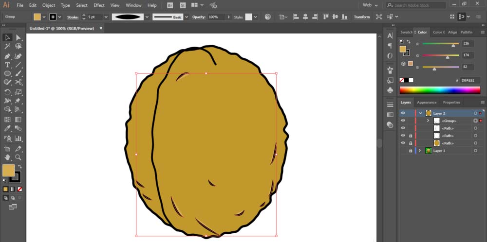The width and height of the screenshot is (487, 242).
Task: Click the B color slider track
Action: click(x=440, y=67)
